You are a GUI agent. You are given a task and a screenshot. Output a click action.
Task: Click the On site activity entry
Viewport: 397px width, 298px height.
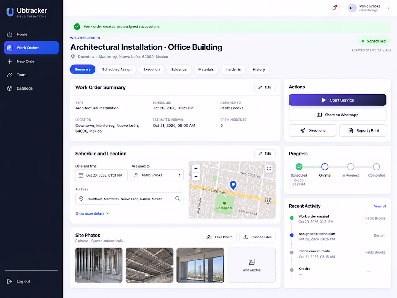click(x=338, y=271)
